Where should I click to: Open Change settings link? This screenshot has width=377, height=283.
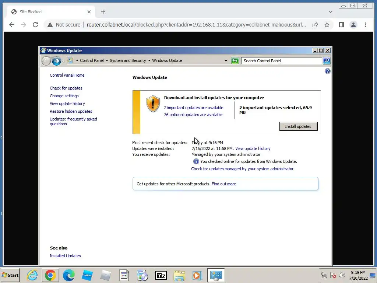[x=64, y=96]
